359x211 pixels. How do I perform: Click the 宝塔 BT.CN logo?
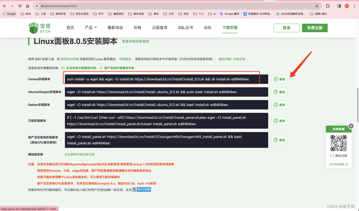click(40, 28)
